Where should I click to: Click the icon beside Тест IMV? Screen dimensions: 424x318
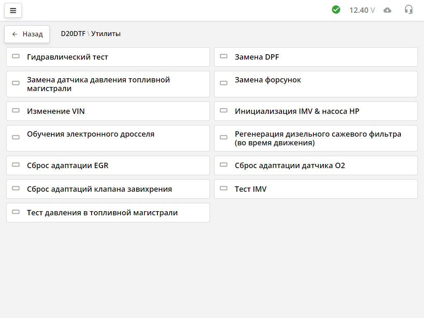[x=224, y=188]
